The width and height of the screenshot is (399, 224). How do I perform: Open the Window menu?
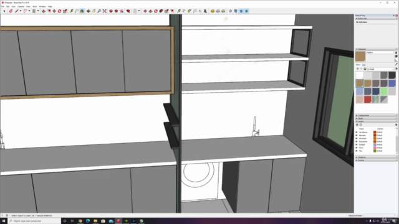coord(42,6)
